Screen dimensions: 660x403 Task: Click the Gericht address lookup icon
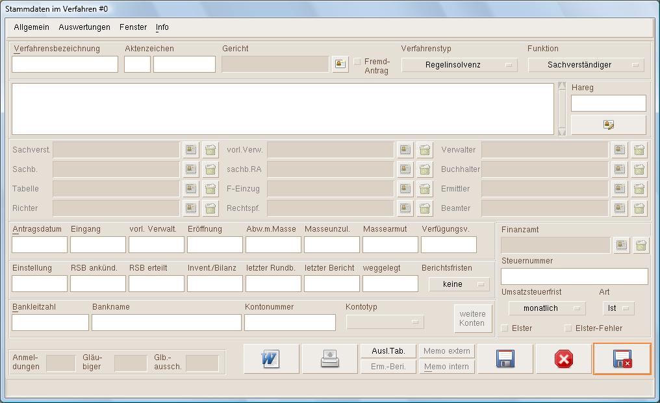[x=340, y=64]
